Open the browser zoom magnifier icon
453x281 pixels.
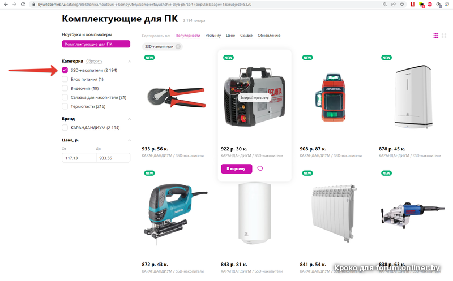tap(385, 5)
